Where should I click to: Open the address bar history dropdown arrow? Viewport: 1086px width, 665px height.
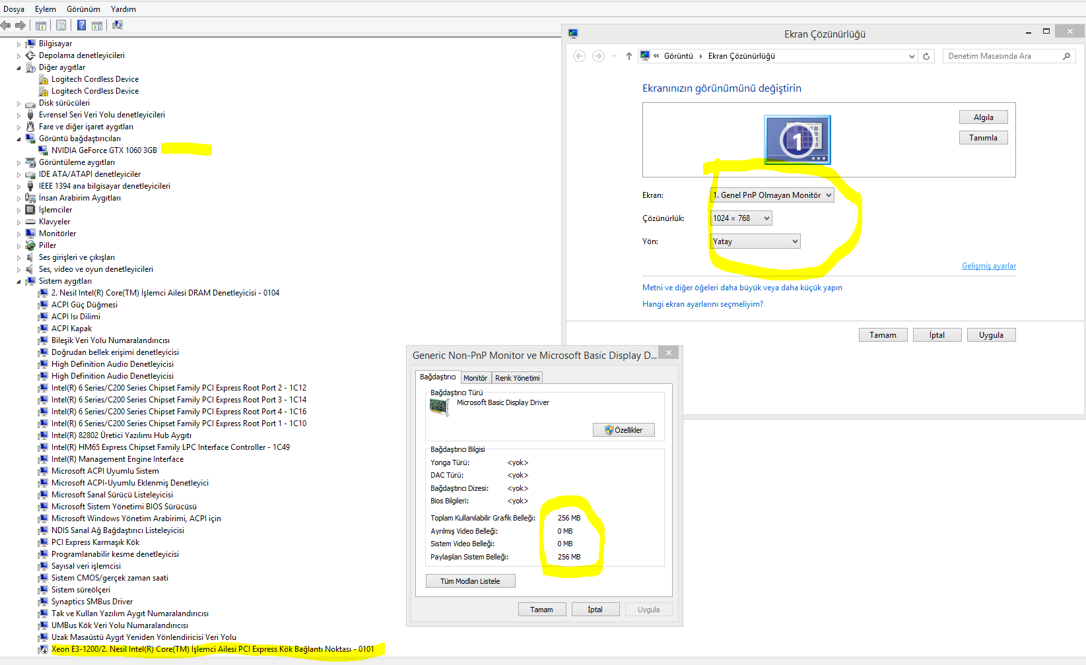912,56
